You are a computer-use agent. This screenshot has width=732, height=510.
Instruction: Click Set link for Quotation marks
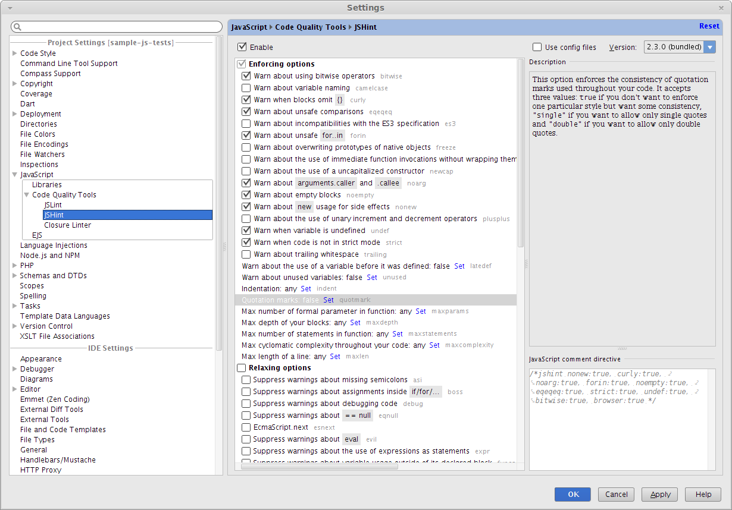[x=329, y=300]
